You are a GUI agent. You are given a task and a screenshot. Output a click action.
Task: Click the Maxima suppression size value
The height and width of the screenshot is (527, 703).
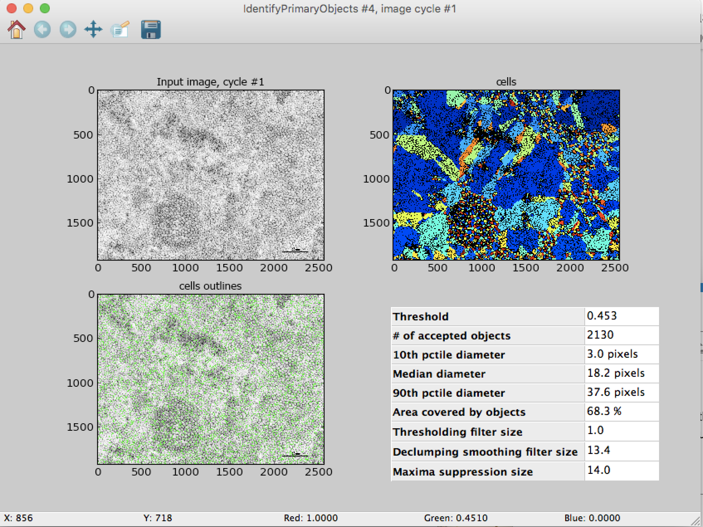[x=598, y=470]
